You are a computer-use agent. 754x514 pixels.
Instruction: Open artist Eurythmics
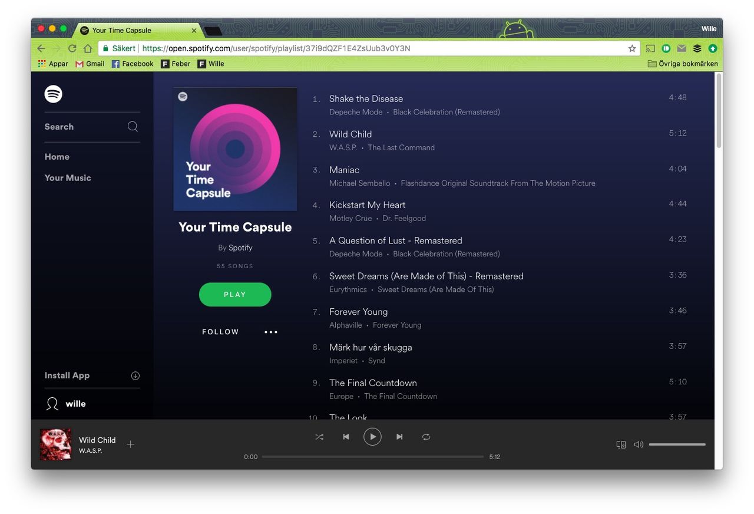[x=348, y=289]
